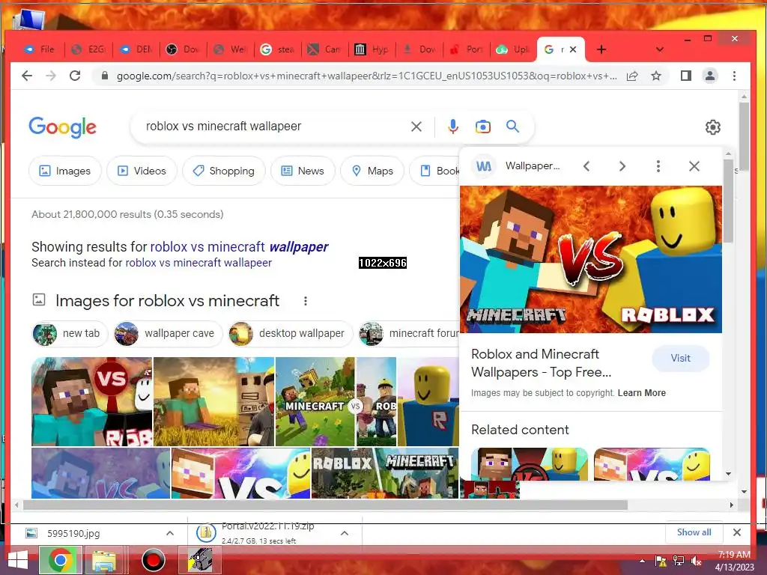This screenshot has height=575, width=767.
Task: Search instead for 'roblox vs minecraft wallapeer'
Action: (198, 263)
